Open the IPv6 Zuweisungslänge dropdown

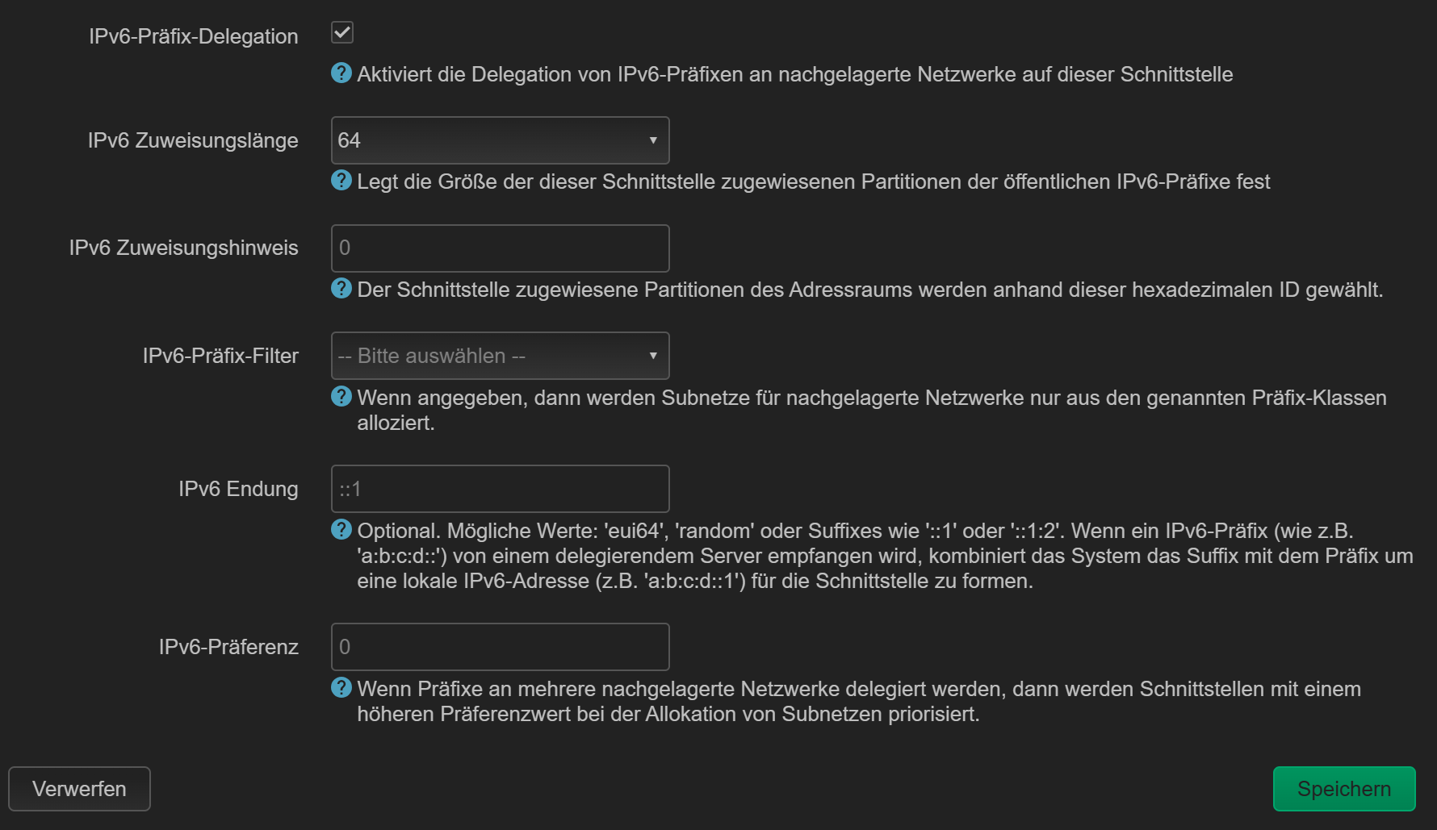pos(499,140)
